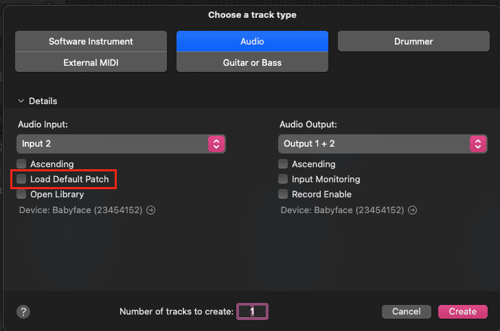Check the Record Enable option
The image size is (500, 331).
(x=283, y=194)
